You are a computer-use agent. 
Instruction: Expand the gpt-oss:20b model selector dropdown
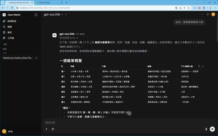pyautogui.click(x=53, y=14)
